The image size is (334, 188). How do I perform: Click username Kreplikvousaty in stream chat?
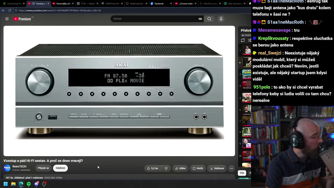[x=273, y=38]
